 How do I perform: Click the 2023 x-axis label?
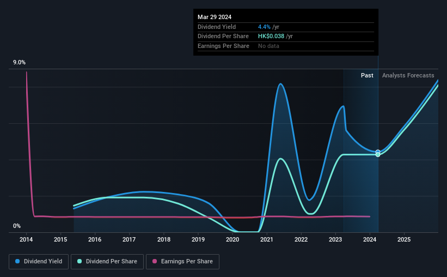coord(335,239)
